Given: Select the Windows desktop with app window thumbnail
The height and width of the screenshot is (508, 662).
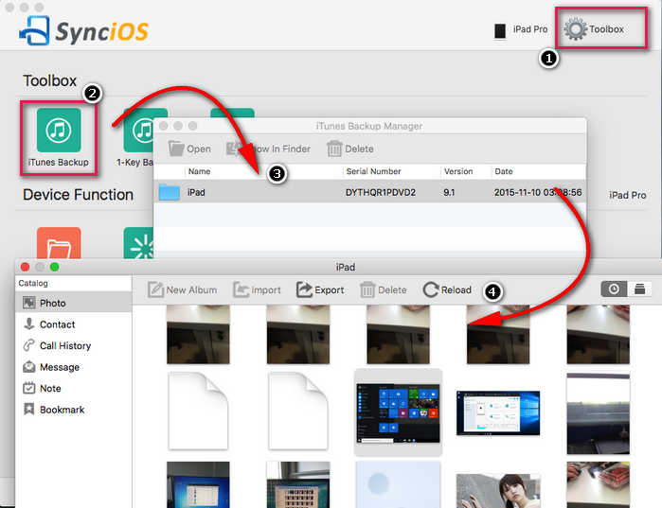Looking at the screenshot, I should [x=498, y=413].
